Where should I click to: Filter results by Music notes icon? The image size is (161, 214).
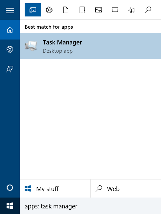(131, 10)
